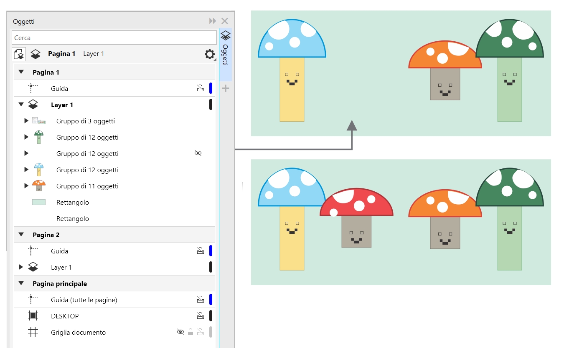Click the Griglia documento grid icon
This screenshot has height=348, width=564.
click(33, 332)
